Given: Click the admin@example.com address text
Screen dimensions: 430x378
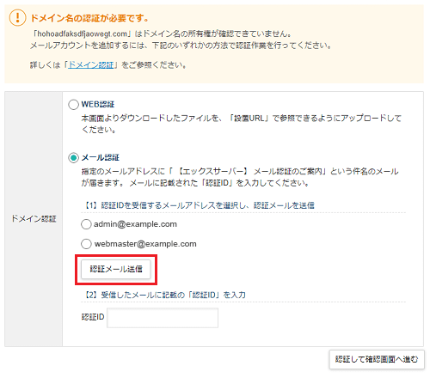Looking at the screenshot, I should [135, 224].
